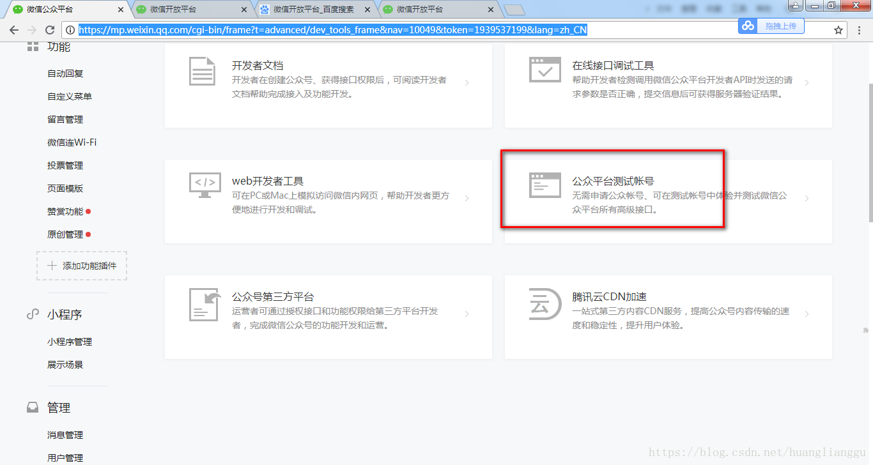Switch to 微信开放平台_百度搜索 tab
Image resolution: width=873 pixels, height=465 pixels.
coord(314,10)
